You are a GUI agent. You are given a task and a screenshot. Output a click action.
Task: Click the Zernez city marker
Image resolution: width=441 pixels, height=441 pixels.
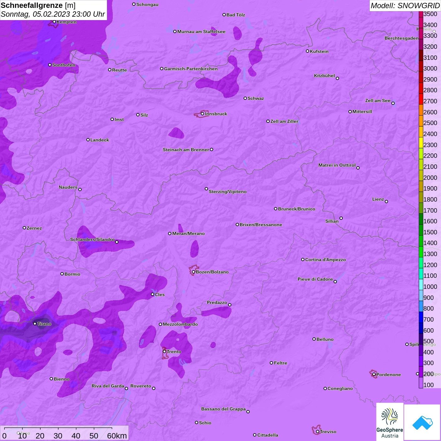pos(24,228)
